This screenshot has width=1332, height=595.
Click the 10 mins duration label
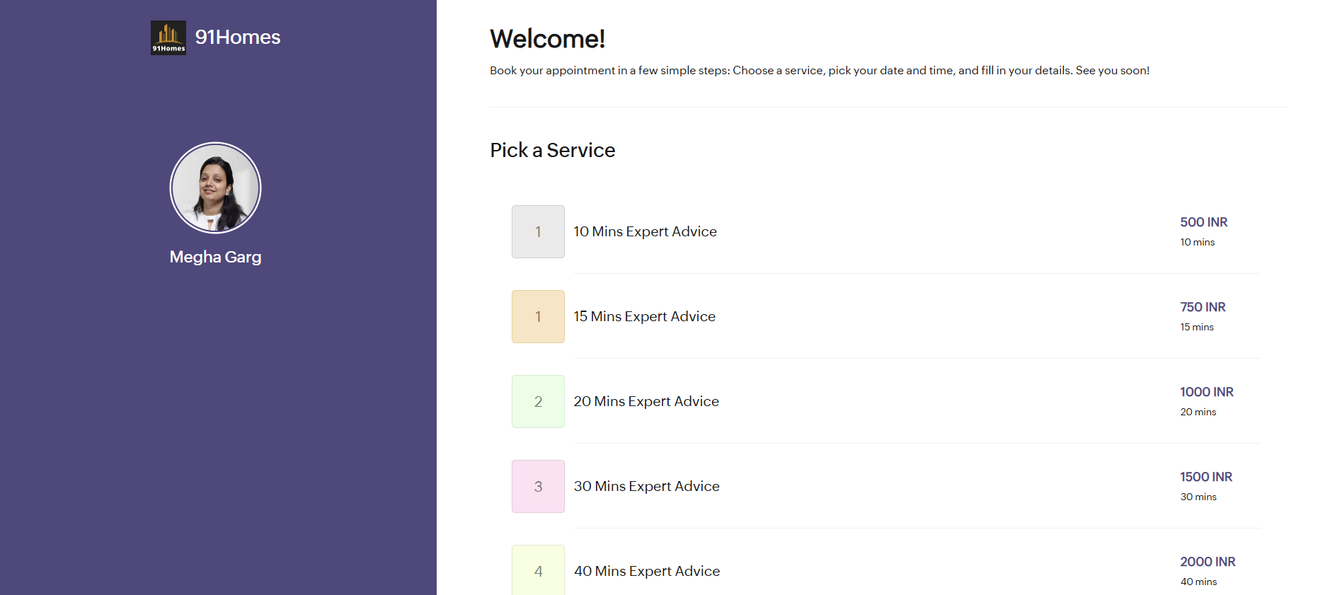tap(1198, 242)
